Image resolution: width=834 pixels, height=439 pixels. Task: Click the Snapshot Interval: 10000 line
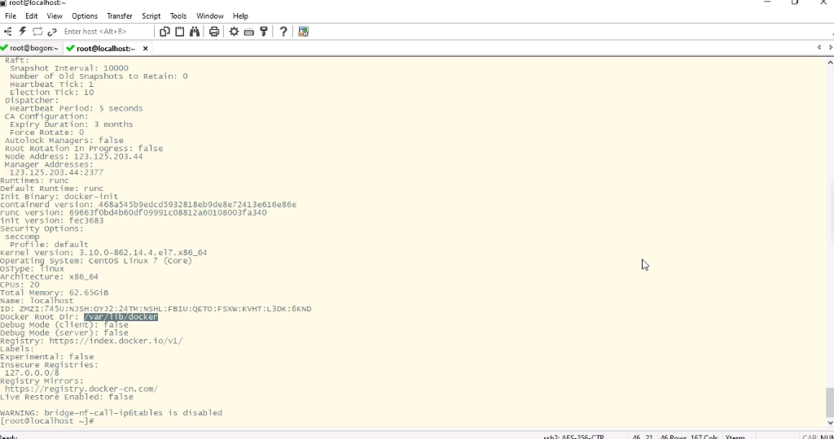[69, 68]
